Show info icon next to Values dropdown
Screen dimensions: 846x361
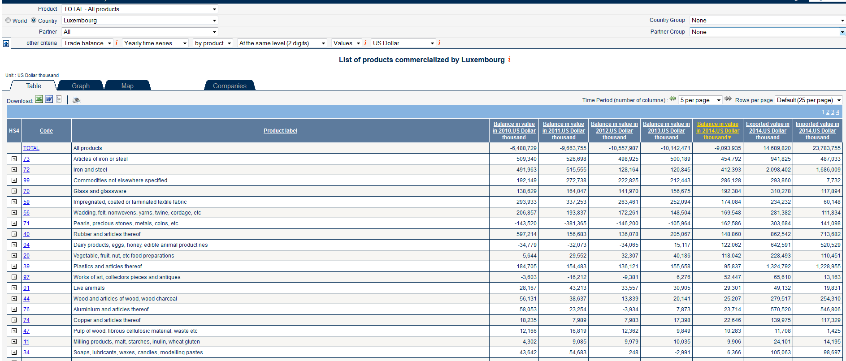[365, 43]
